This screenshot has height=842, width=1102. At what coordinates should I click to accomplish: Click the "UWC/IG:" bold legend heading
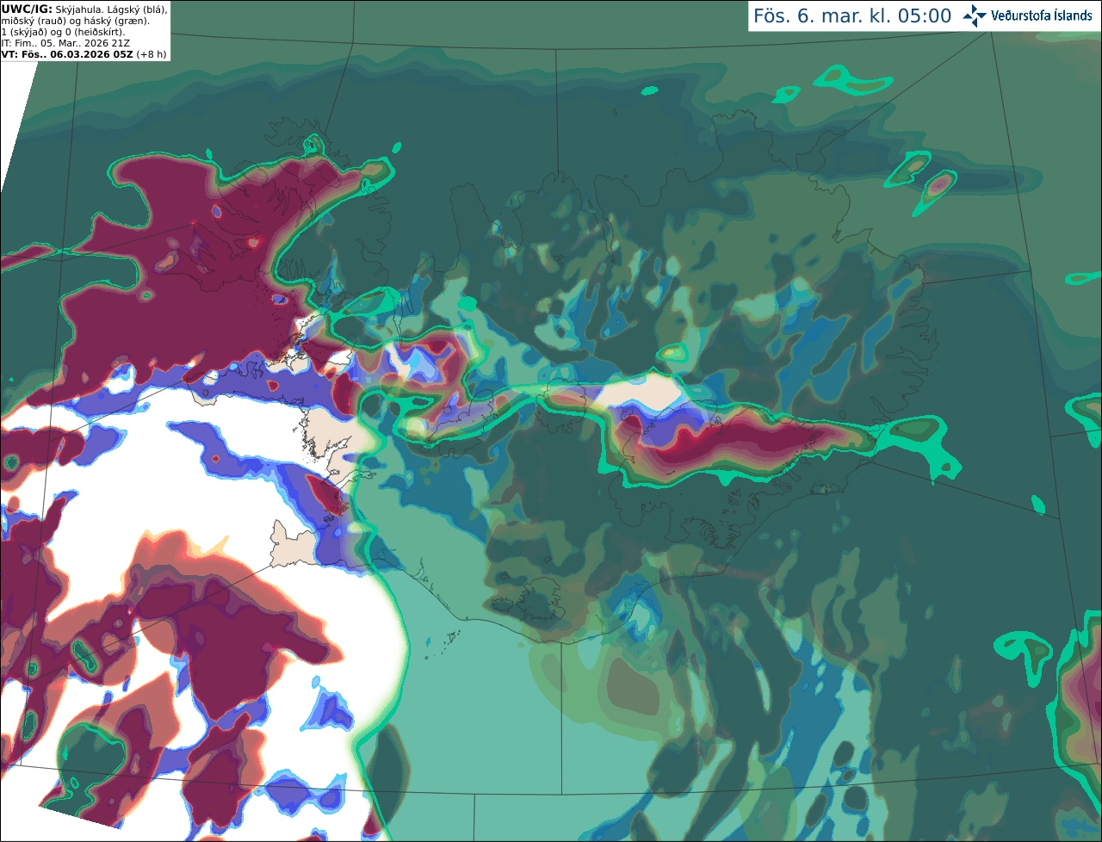27,9
